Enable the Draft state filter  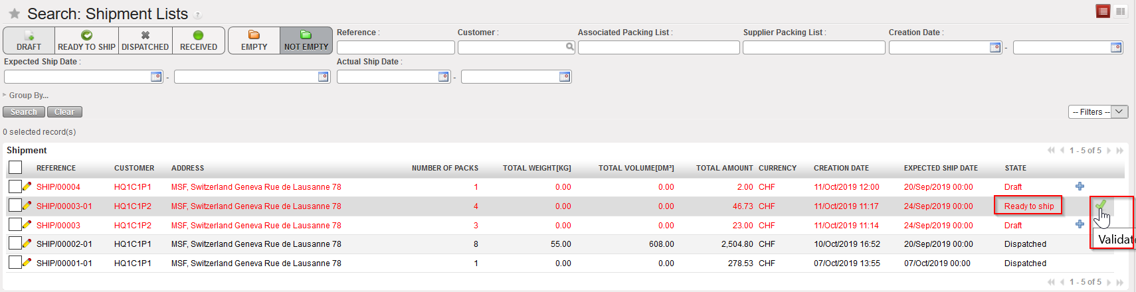tap(29, 40)
